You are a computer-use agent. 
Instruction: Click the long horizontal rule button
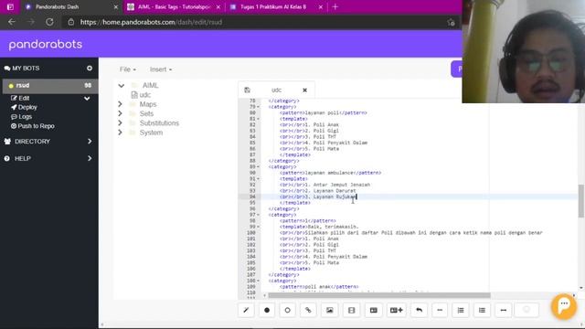pos(504,310)
